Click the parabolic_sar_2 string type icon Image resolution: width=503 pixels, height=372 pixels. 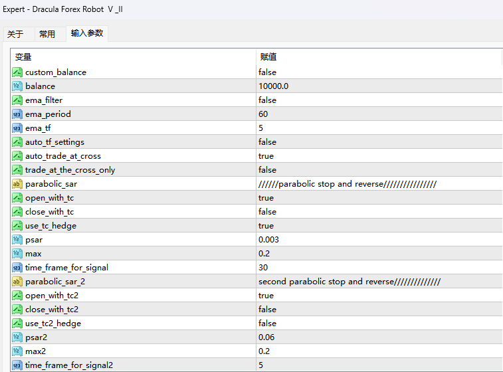point(17,282)
